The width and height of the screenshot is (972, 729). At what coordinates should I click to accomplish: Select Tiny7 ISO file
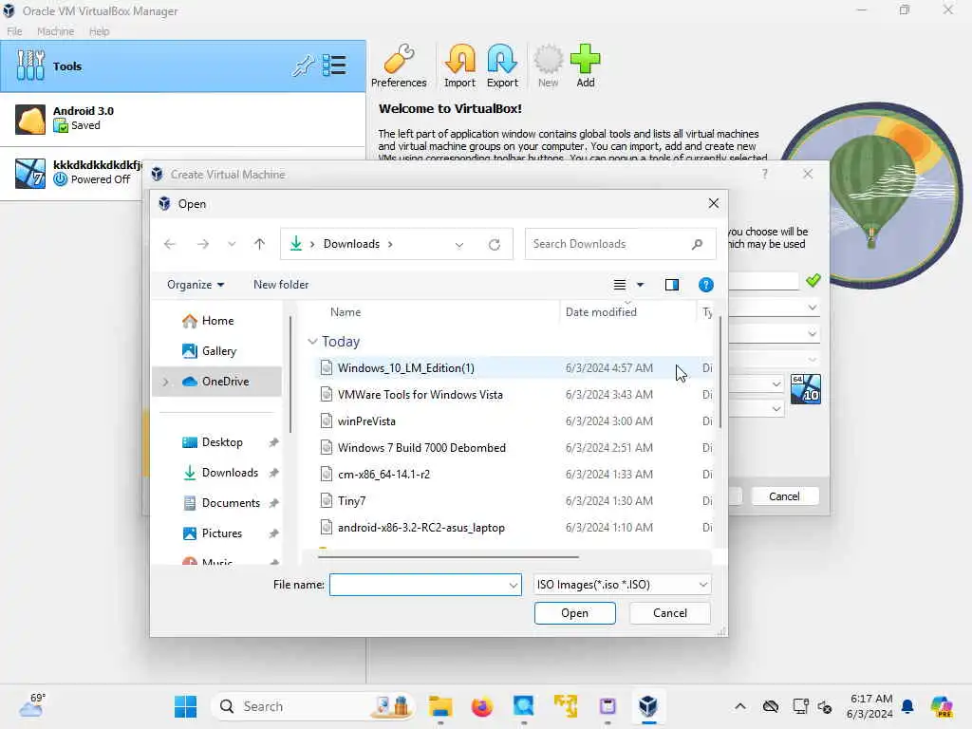click(514, 501)
